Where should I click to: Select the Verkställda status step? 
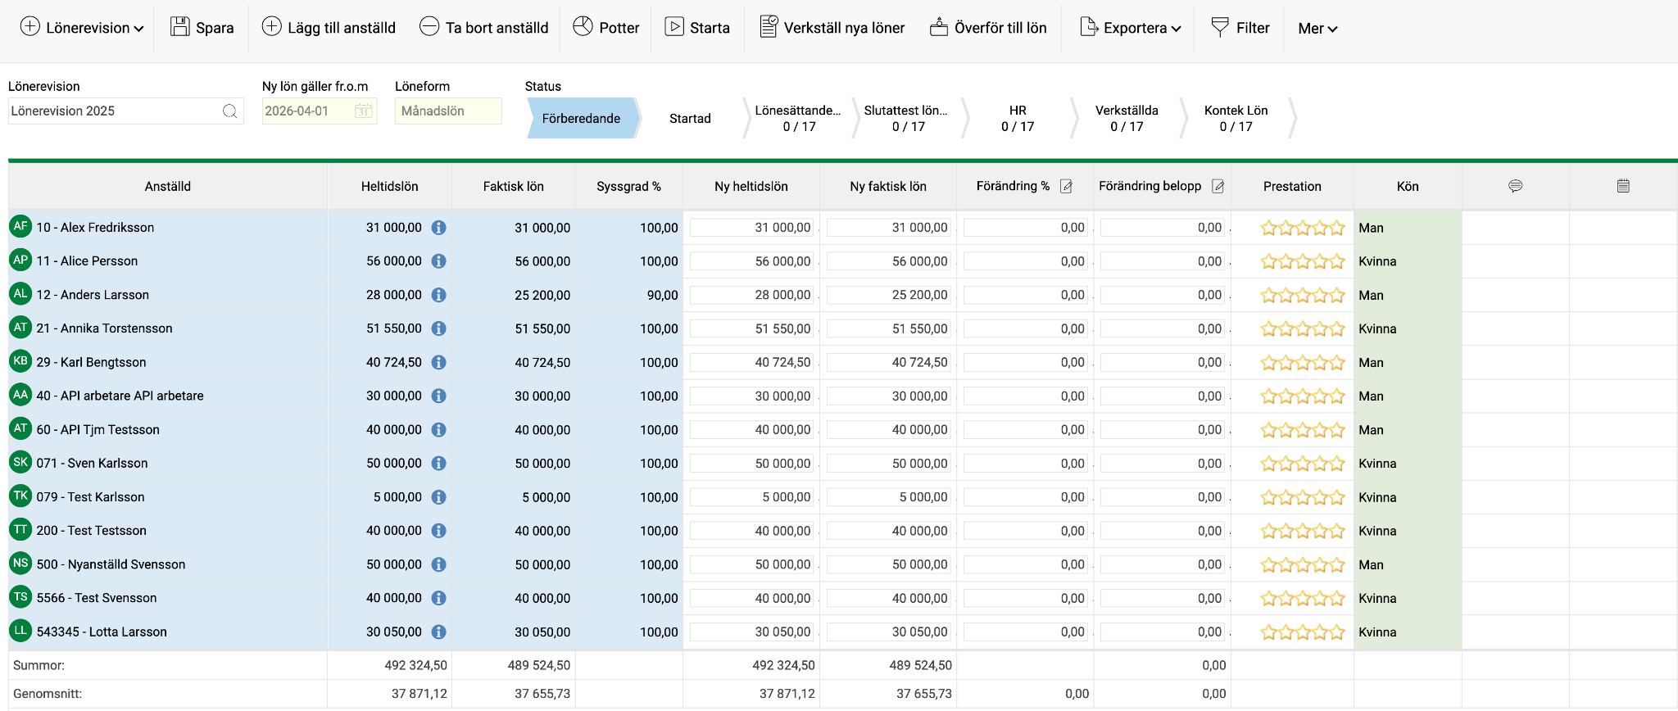[1127, 118]
